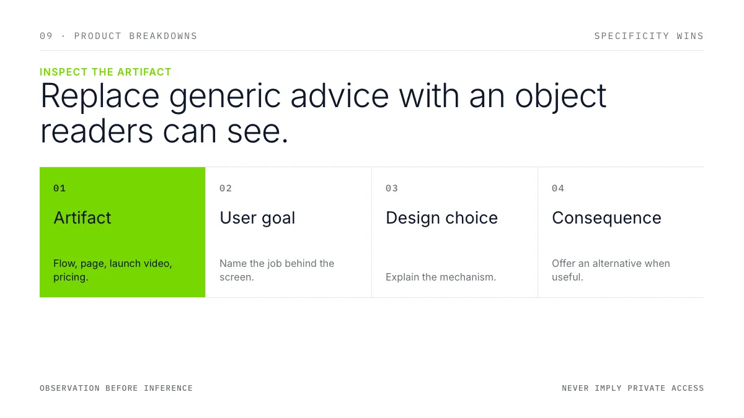
Task: Select the Inspect the Artifact green subtitle
Action: [105, 72]
